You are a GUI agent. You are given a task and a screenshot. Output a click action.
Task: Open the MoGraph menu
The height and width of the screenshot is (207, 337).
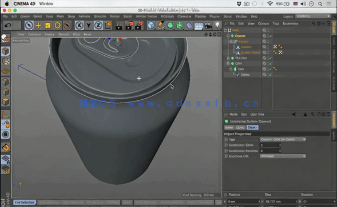click(167, 17)
